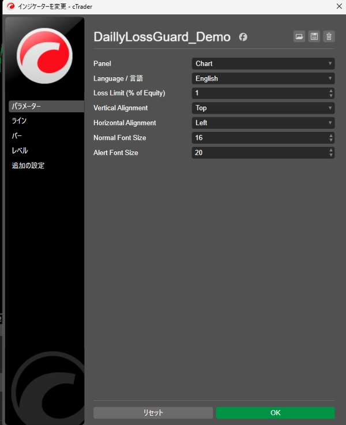Expand the Horizontal Alignment dropdown showing Left
346x425 pixels.
point(263,123)
